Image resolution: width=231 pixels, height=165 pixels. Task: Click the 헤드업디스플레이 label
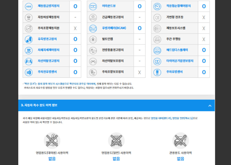click(177, 50)
